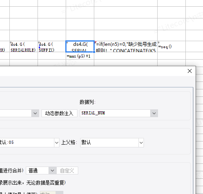203x194 pixels.
Task: Select the ds4.G(SUFFIX) cell
Action: pyautogui.click(x=52, y=47)
